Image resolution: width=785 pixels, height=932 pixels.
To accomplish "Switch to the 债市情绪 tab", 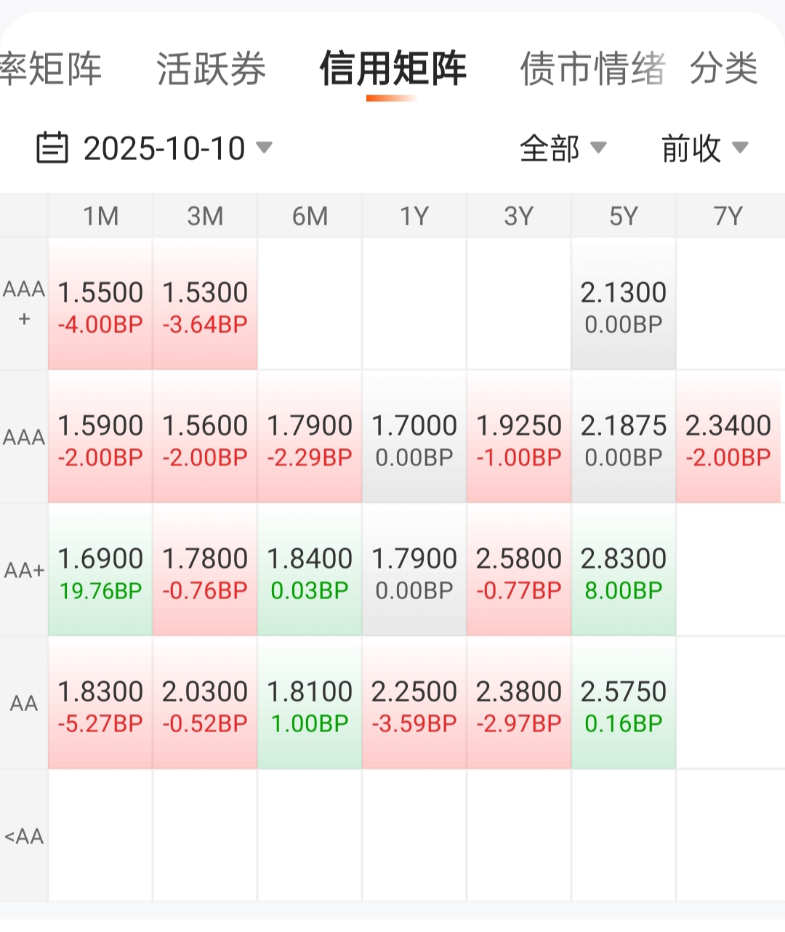I will [x=592, y=69].
